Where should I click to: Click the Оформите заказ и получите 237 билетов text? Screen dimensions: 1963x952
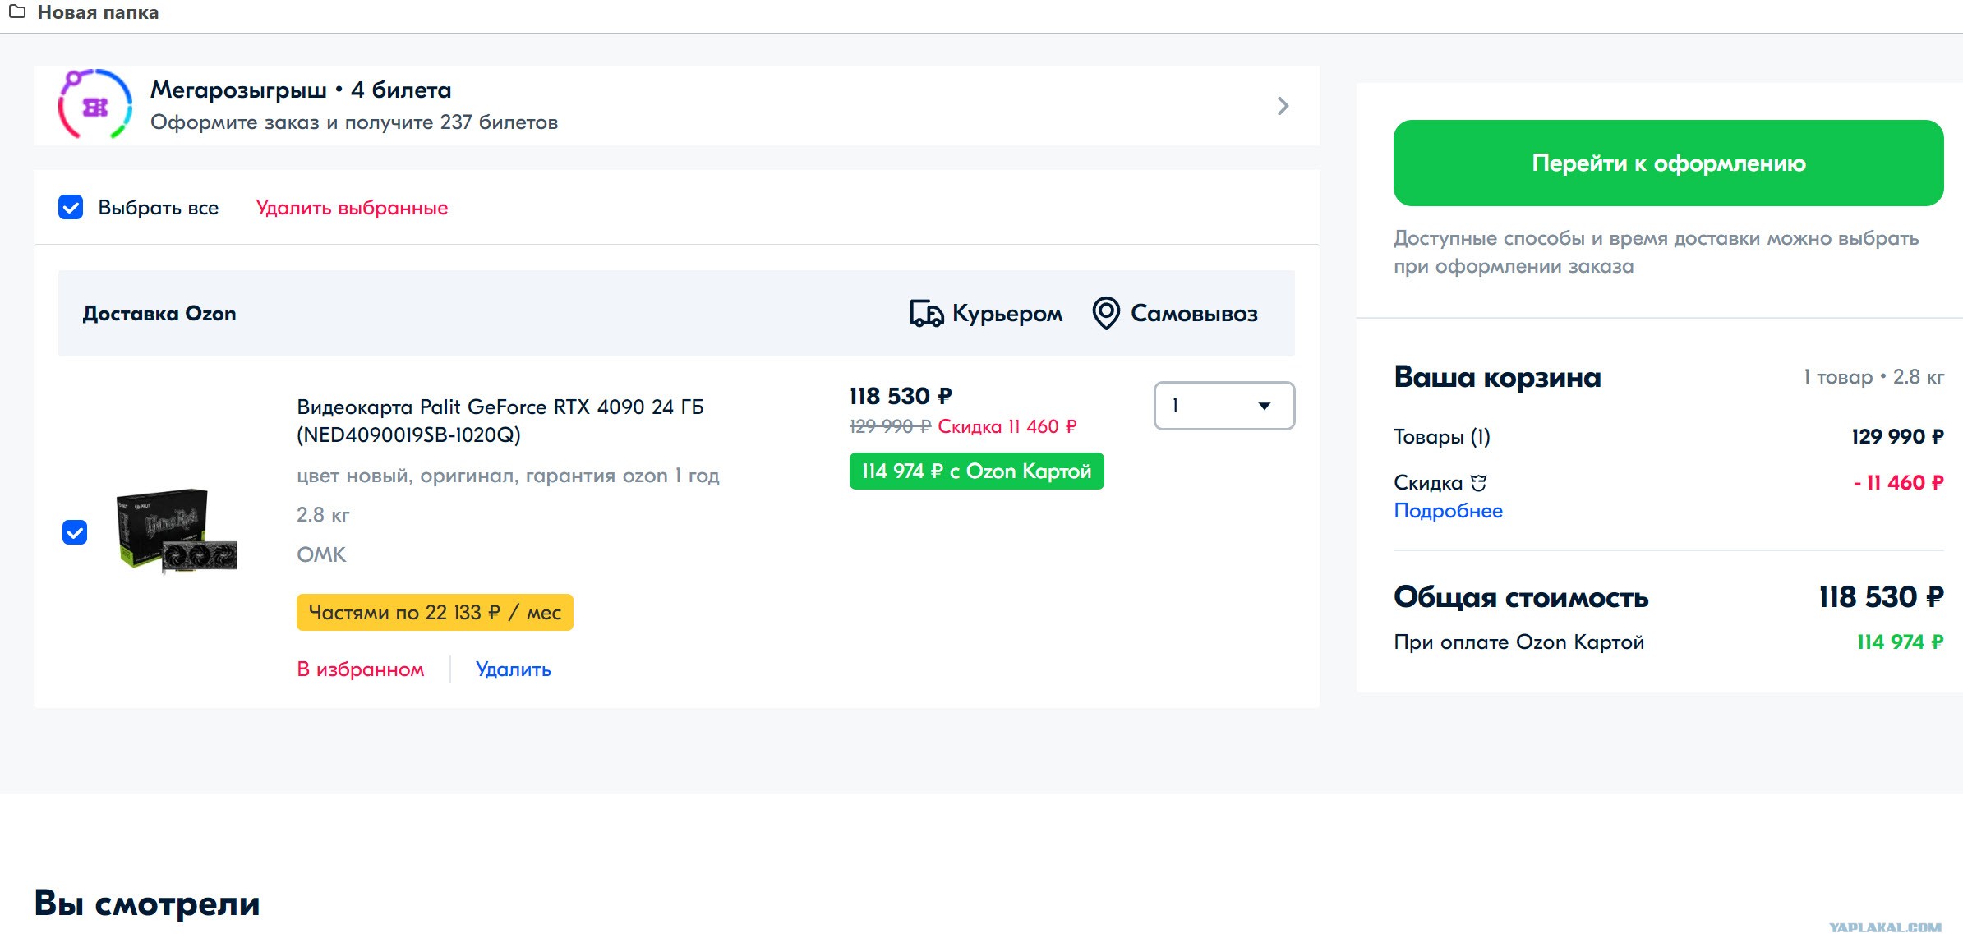354,122
